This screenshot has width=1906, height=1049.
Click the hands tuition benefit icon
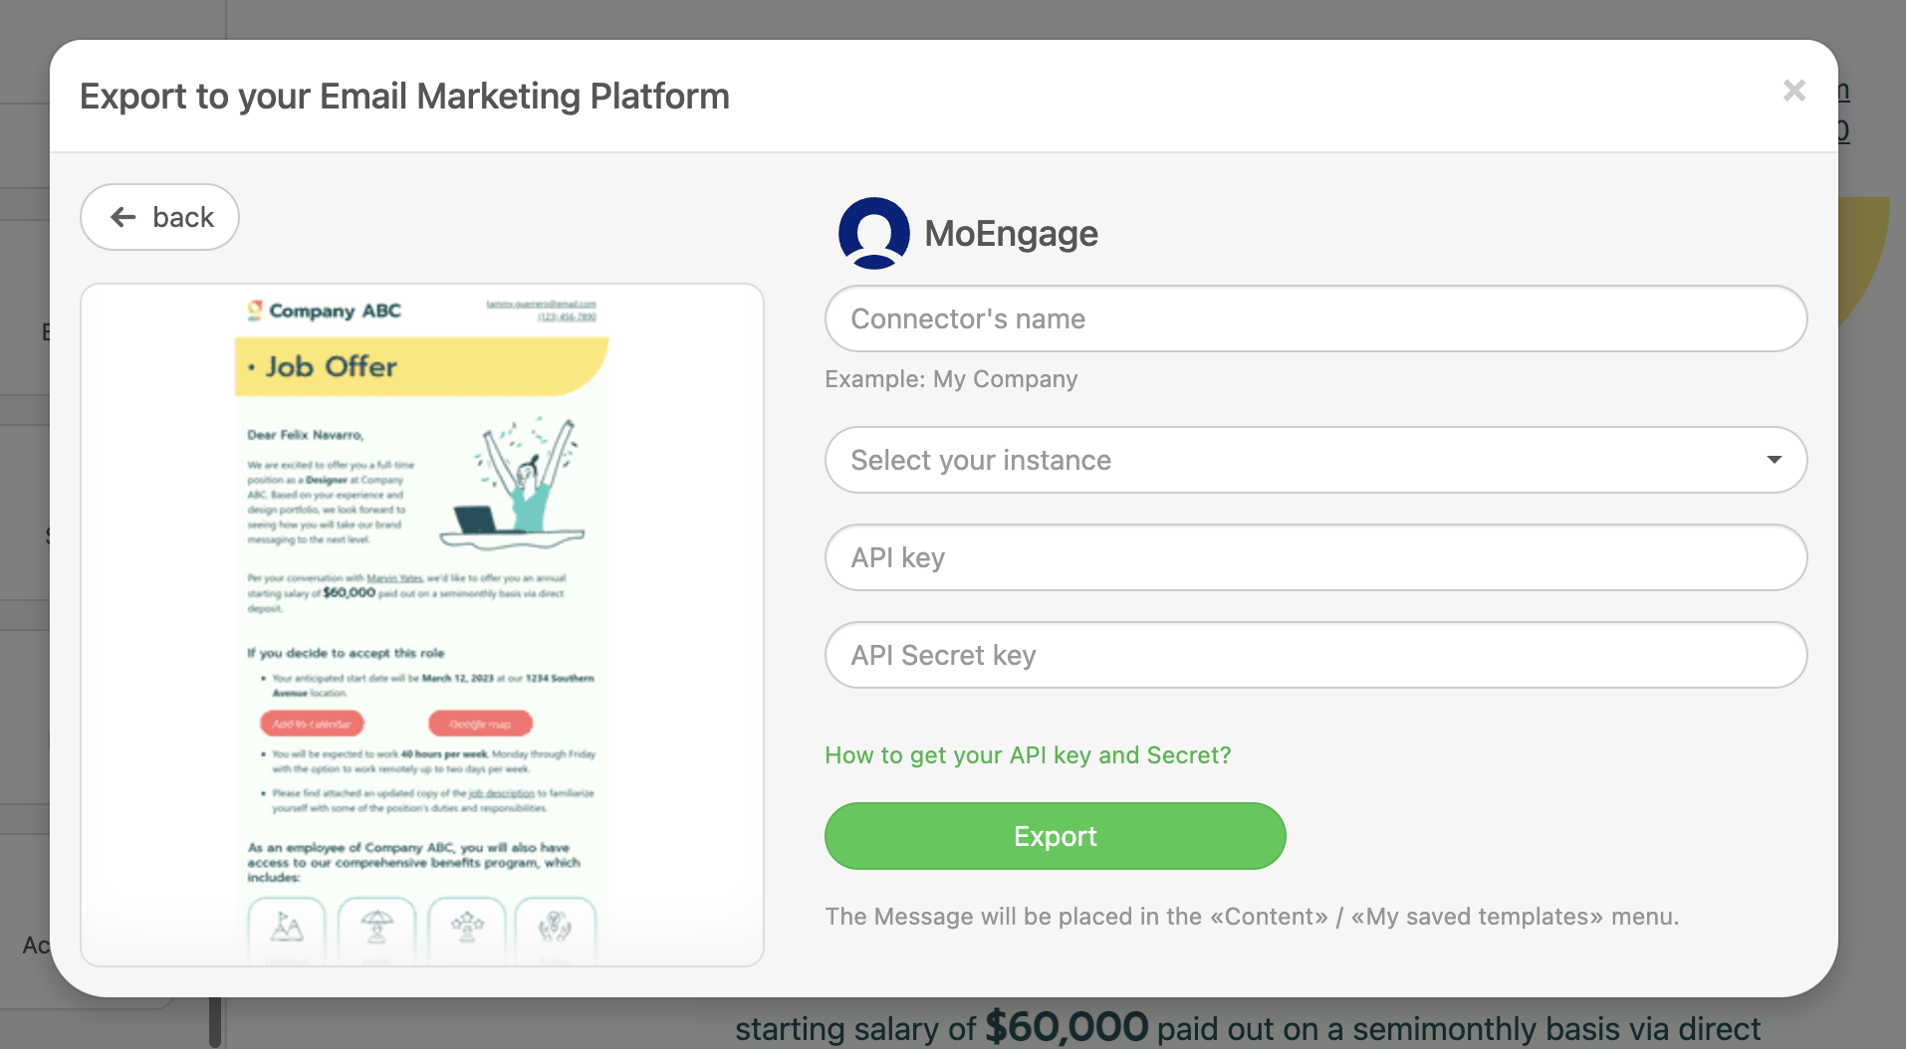pyautogui.click(x=555, y=929)
